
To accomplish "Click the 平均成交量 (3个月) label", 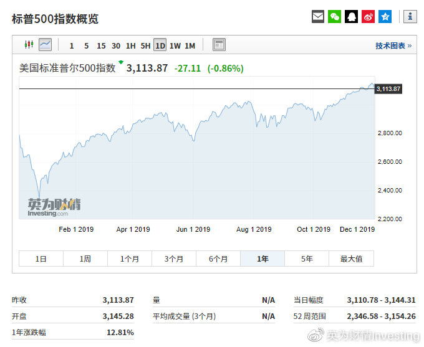I will tap(184, 316).
